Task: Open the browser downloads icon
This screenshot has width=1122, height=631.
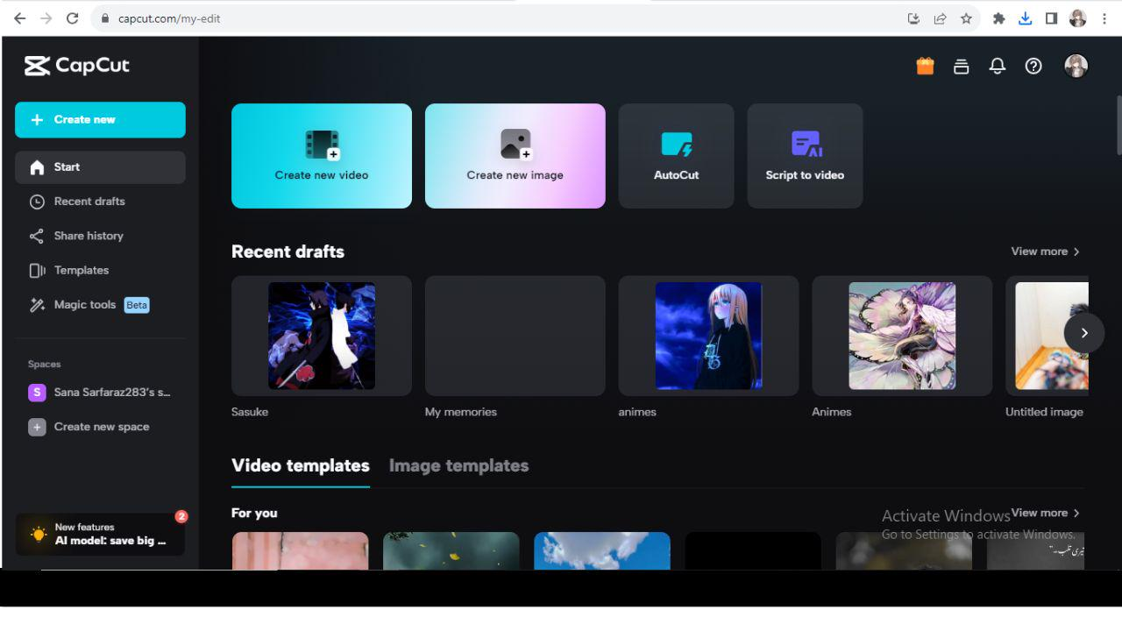Action: 1025,18
